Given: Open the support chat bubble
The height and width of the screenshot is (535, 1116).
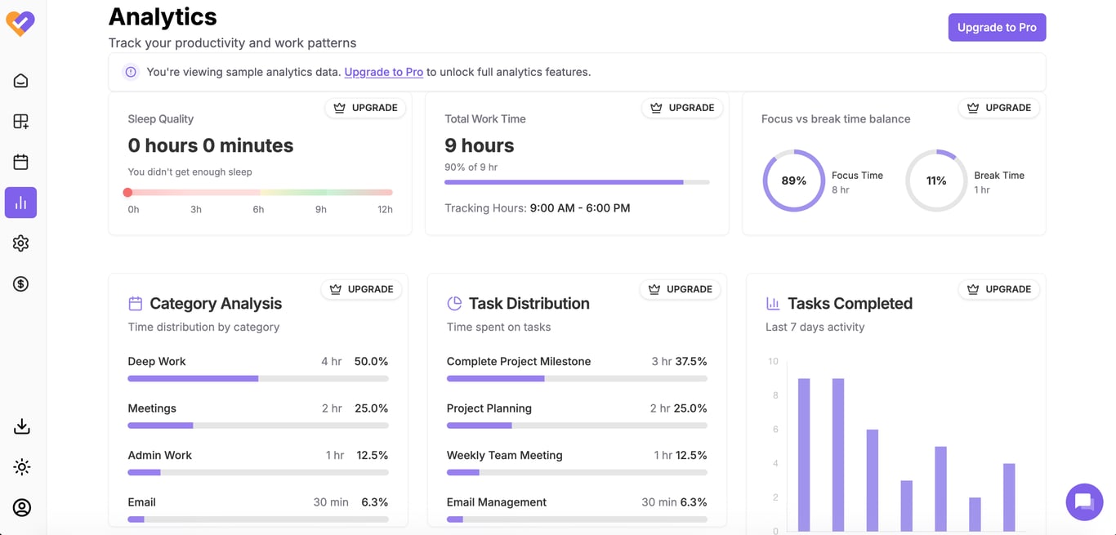Looking at the screenshot, I should (x=1084, y=502).
